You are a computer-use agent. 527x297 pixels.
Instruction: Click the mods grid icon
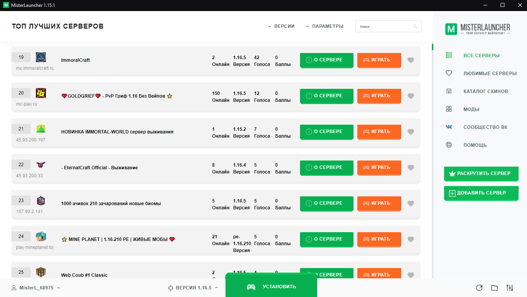[449, 109]
